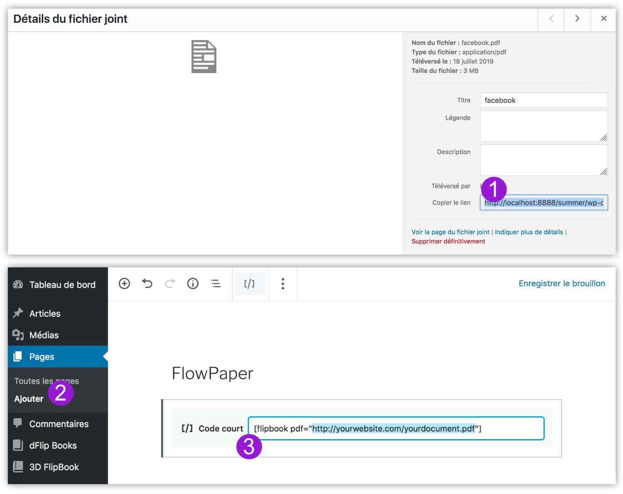Viewport: 623px width, 494px height.
Task: Click Supprimer définitivement link
Action: 448,241
